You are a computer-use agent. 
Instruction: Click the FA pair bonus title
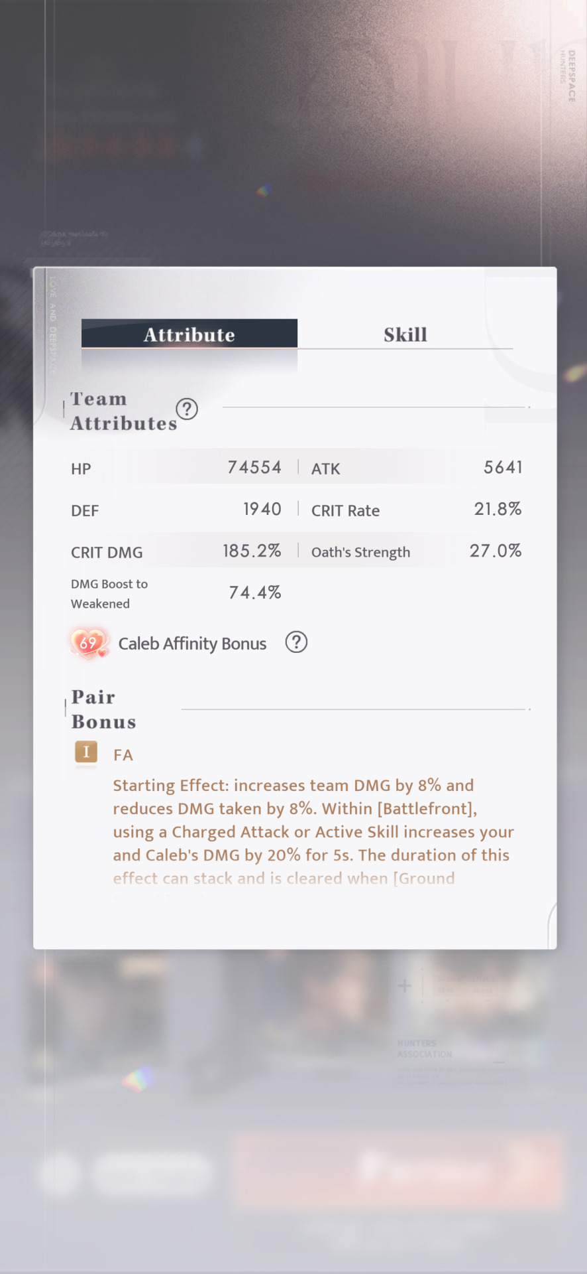[123, 755]
